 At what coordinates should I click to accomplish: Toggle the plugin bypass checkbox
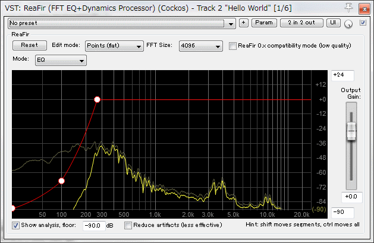[363, 23]
